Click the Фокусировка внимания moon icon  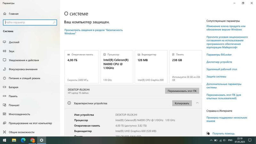coord(4,69)
